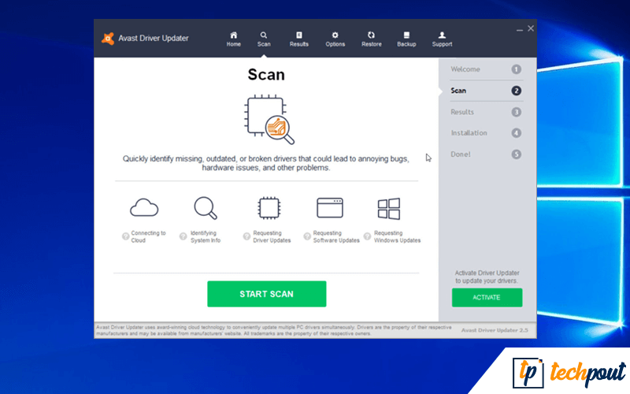This screenshot has height=394, width=630.
Task: Open Options gear icon
Action: click(335, 35)
